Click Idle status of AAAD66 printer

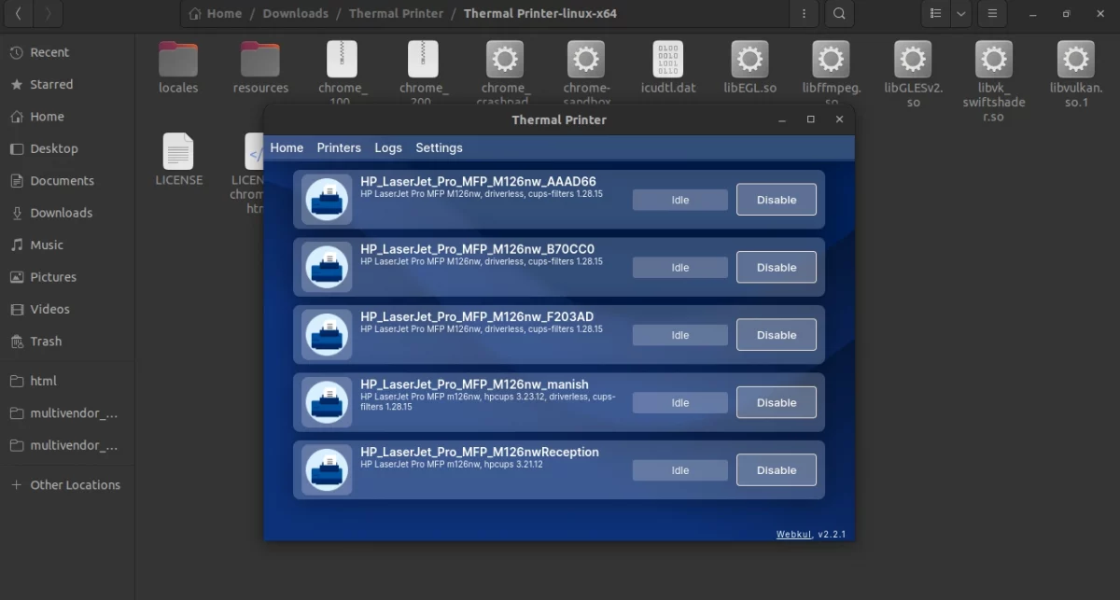tap(680, 200)
